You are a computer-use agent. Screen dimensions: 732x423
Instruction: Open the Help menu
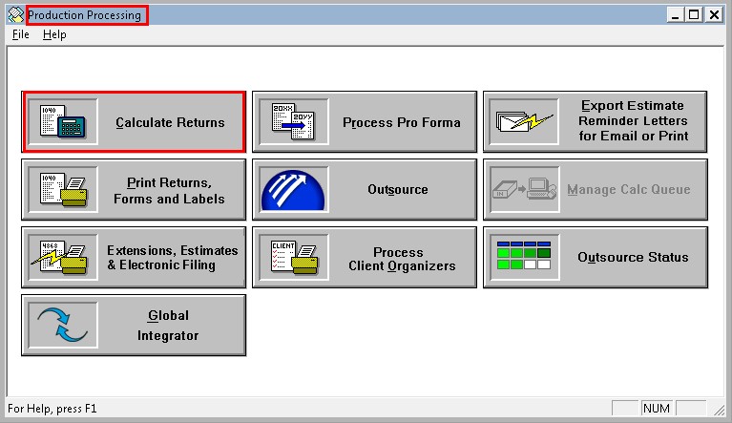[54, 34]
